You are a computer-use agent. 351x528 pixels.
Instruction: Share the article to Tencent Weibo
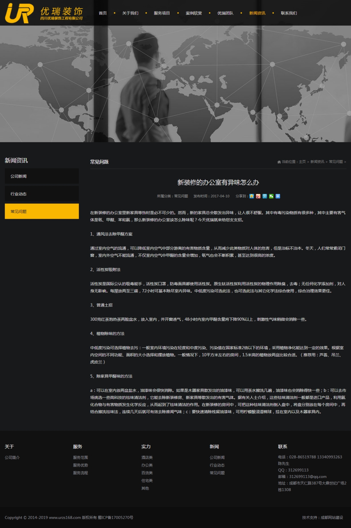pos(265,196)
